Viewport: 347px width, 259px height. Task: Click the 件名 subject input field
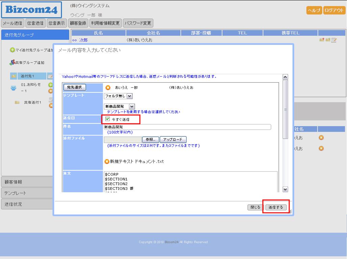(187, 127)
